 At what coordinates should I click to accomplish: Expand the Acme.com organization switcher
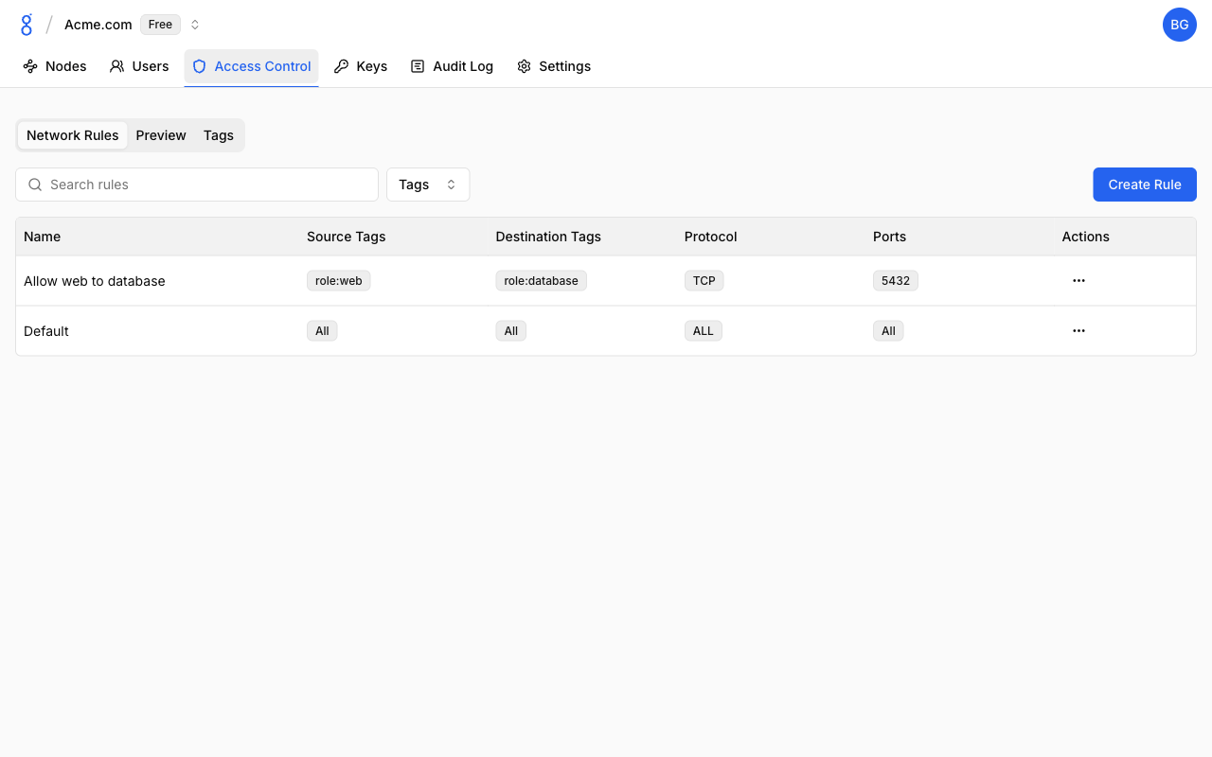coord(195,25)
